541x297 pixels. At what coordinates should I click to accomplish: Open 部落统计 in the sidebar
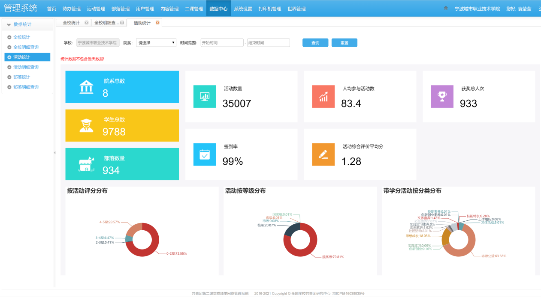point(22,77)
